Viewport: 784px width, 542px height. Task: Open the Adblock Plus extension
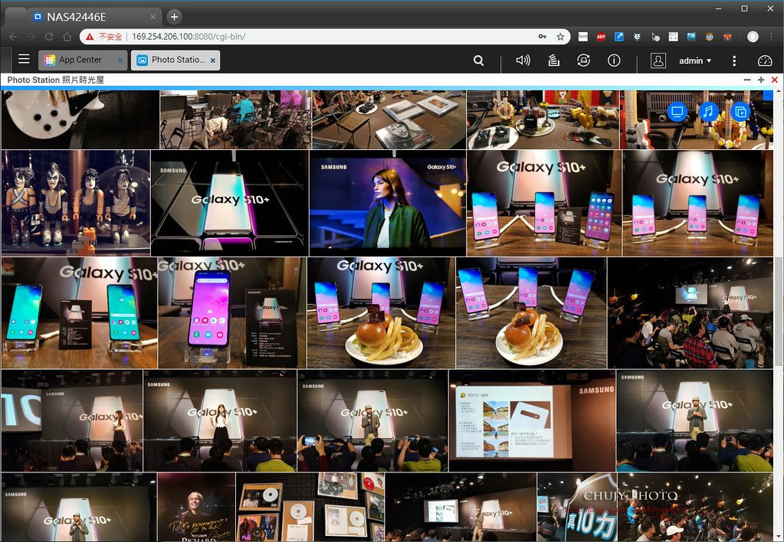pos(601,37)
